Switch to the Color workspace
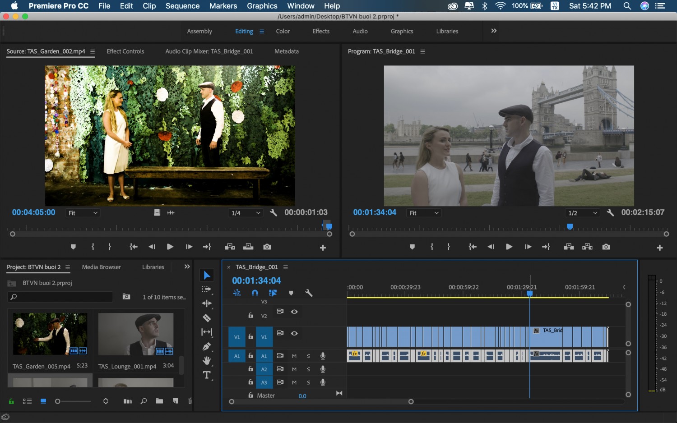 (283, 31)
